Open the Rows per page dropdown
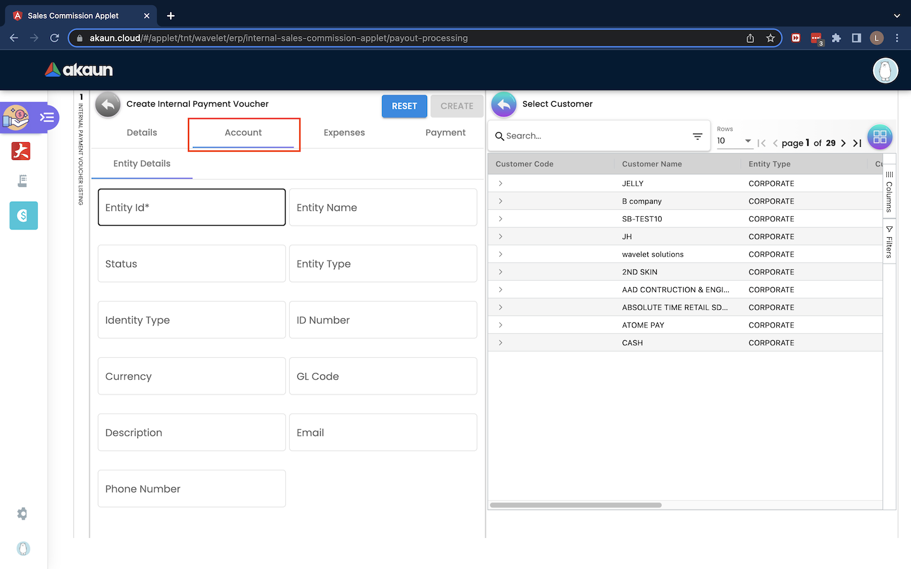Image resolution: width=911 pixels, height=569 pixels. (734, 141)
